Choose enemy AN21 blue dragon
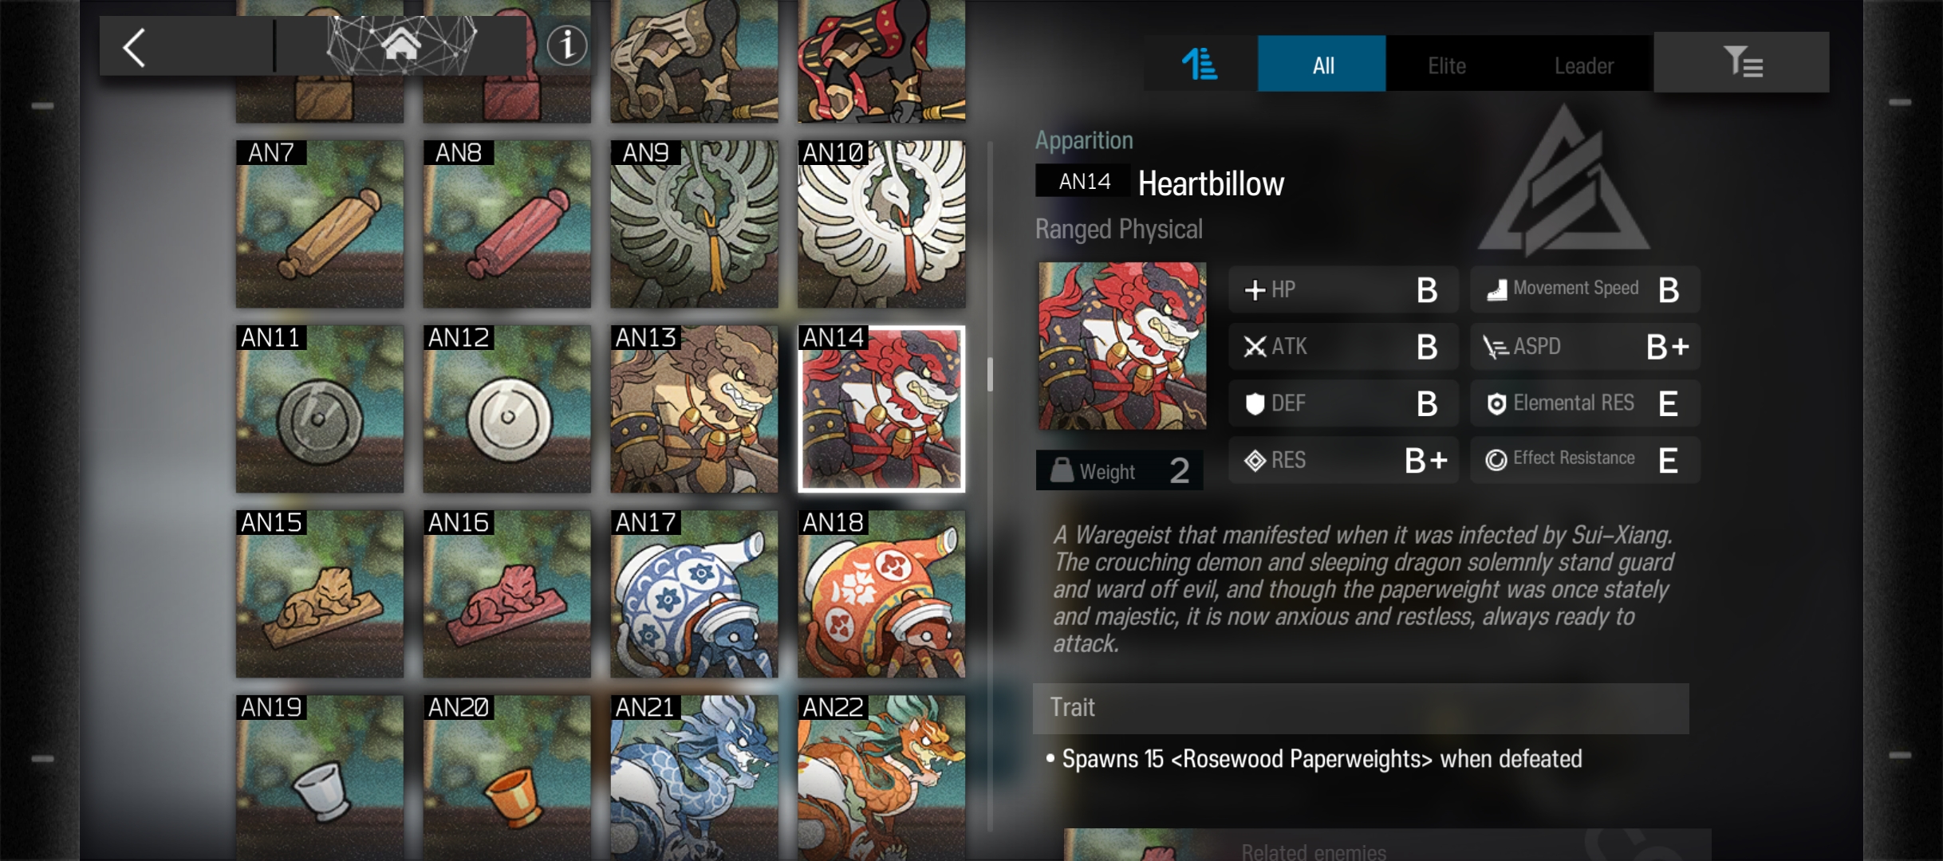This screenshot has width=1943, height=861. point(694,777)
